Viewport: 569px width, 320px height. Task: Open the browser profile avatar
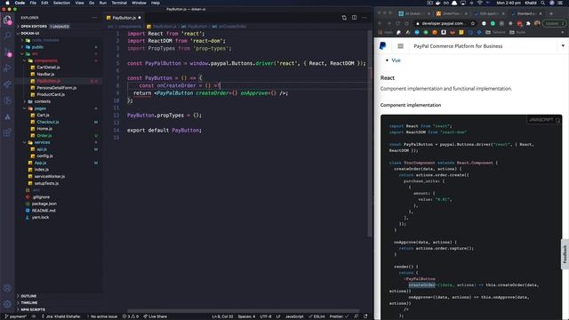tap(537, 23)
